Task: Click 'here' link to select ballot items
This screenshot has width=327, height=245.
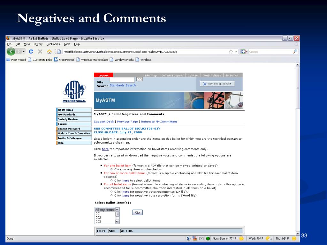Action: click(x=125, y=181)
